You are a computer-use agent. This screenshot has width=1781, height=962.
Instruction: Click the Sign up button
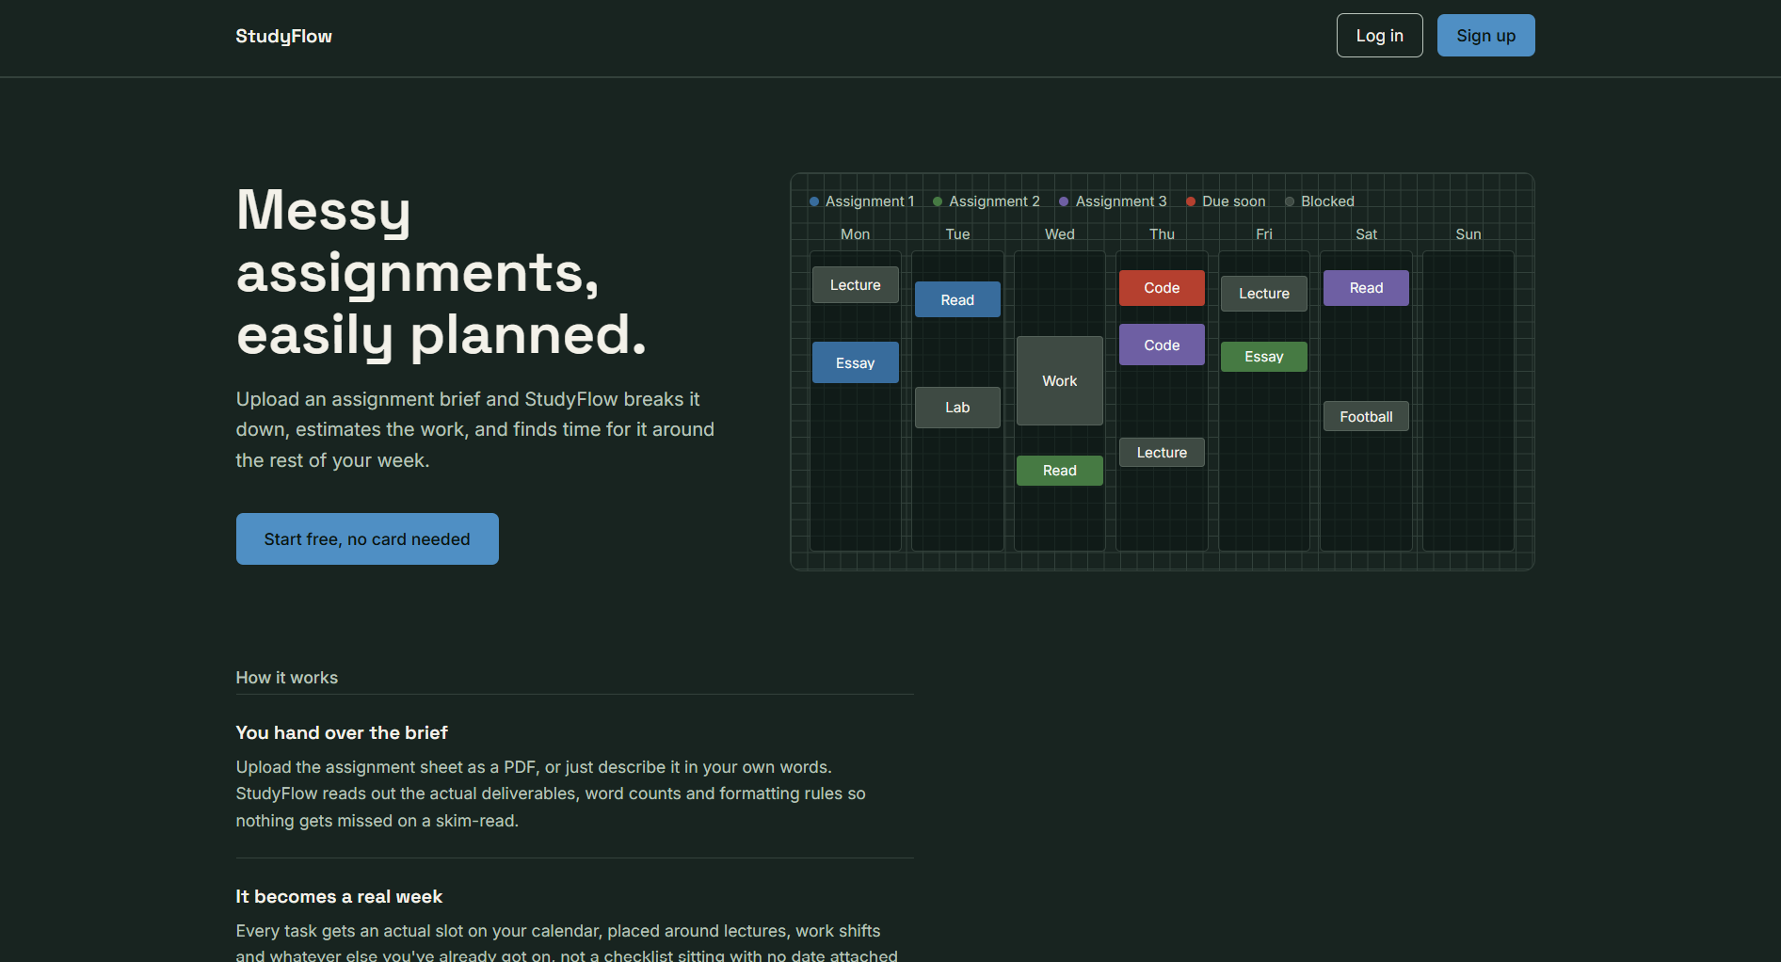pyautogui.click(x=1485, y=36)
